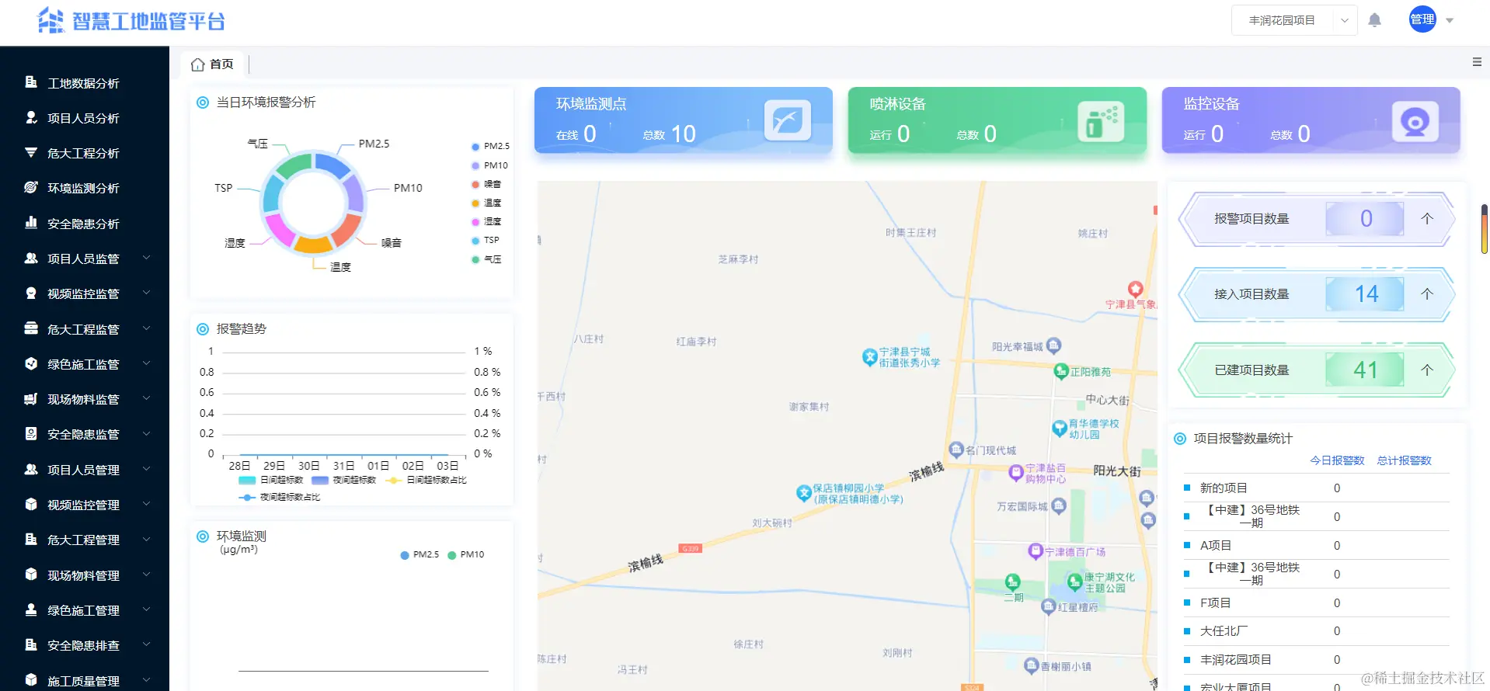
Task: Toggle PM10 in the pie chart legend
Action: (489, 165)
